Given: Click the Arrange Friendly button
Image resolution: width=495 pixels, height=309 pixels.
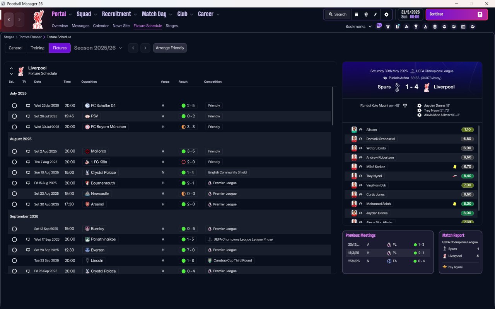Looking at the screenshot, I should tap(170, 48).
